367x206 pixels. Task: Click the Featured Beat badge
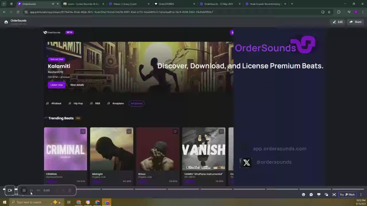coord(56,59)
